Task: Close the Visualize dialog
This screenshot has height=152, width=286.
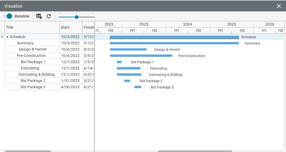Action: point(279,6)
